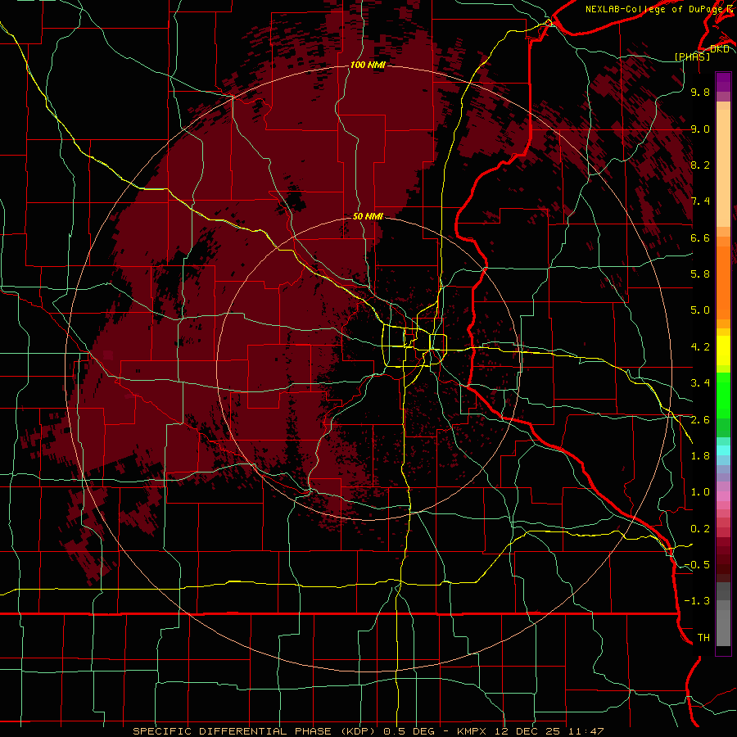Click the SPECIFIC DIFFERENTIAL PHASE (KDP) caption
This screenshot has height=737, width=737.
click(256, 731)
